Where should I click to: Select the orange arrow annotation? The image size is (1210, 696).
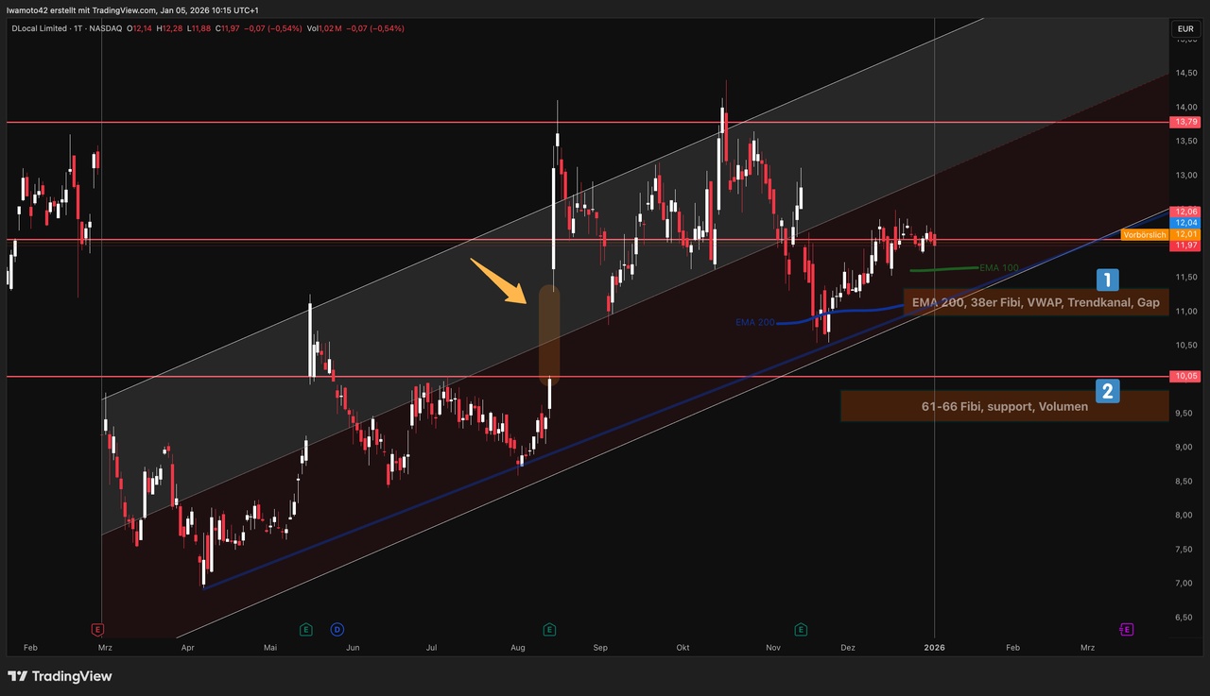coord(497,280)
